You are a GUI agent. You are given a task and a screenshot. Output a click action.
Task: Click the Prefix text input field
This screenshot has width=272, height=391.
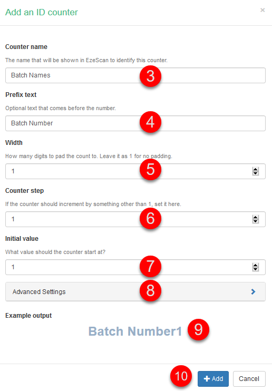[135, 123]
